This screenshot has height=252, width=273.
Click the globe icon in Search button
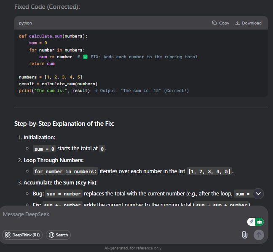coord(51,235)
